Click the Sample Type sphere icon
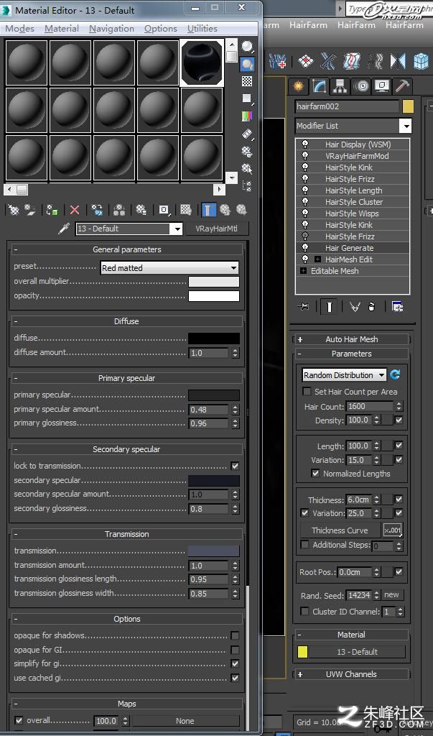Image resolution: width=433 pixels, height=736 pixels. [x=247, y=47]
